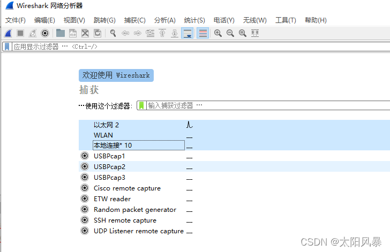
Task: Jump to last packet down arrow icon
Action: pyautogui.click(x=175, y=33)
